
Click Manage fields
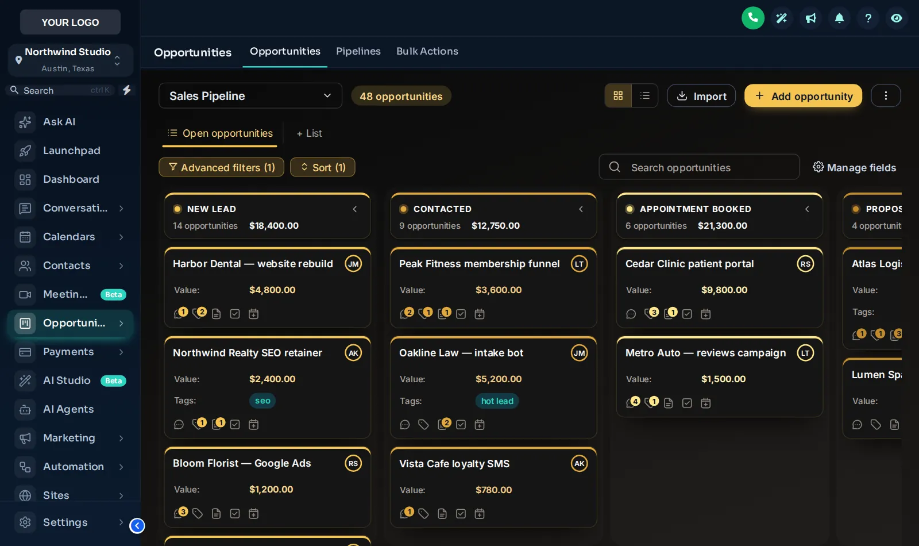[854, 167]
